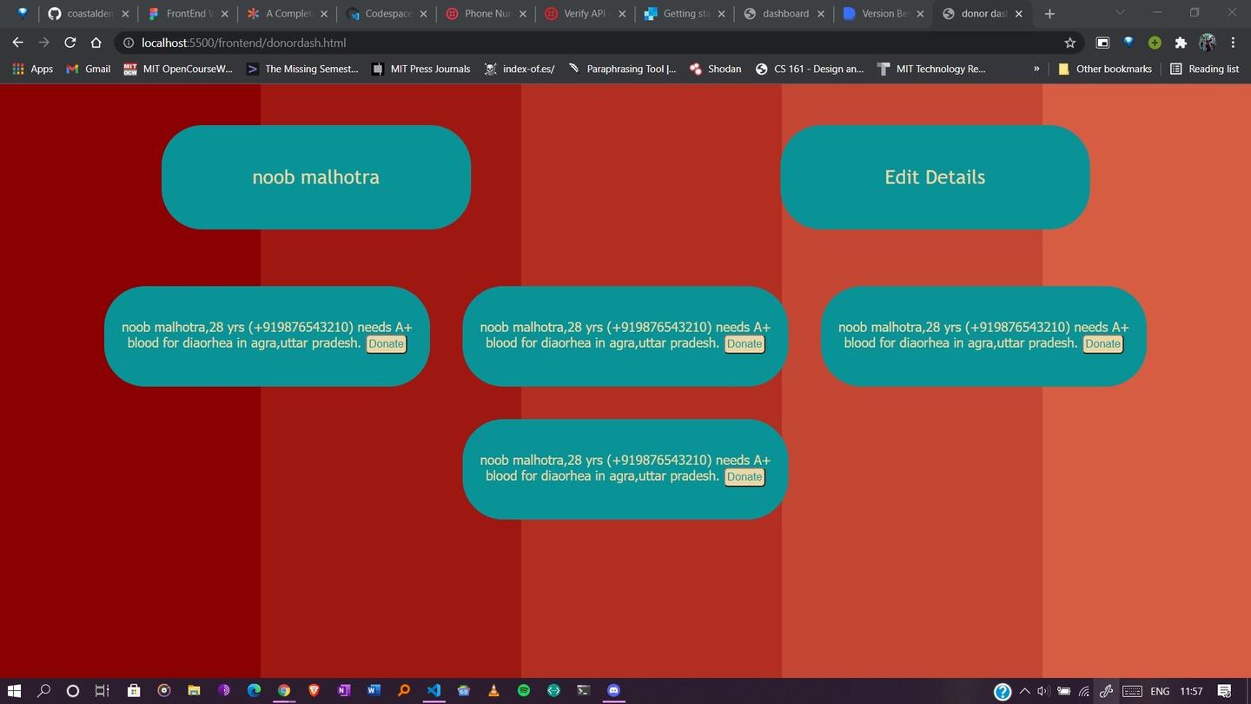Click Donate in the top middle card

(x=745, y=344)
